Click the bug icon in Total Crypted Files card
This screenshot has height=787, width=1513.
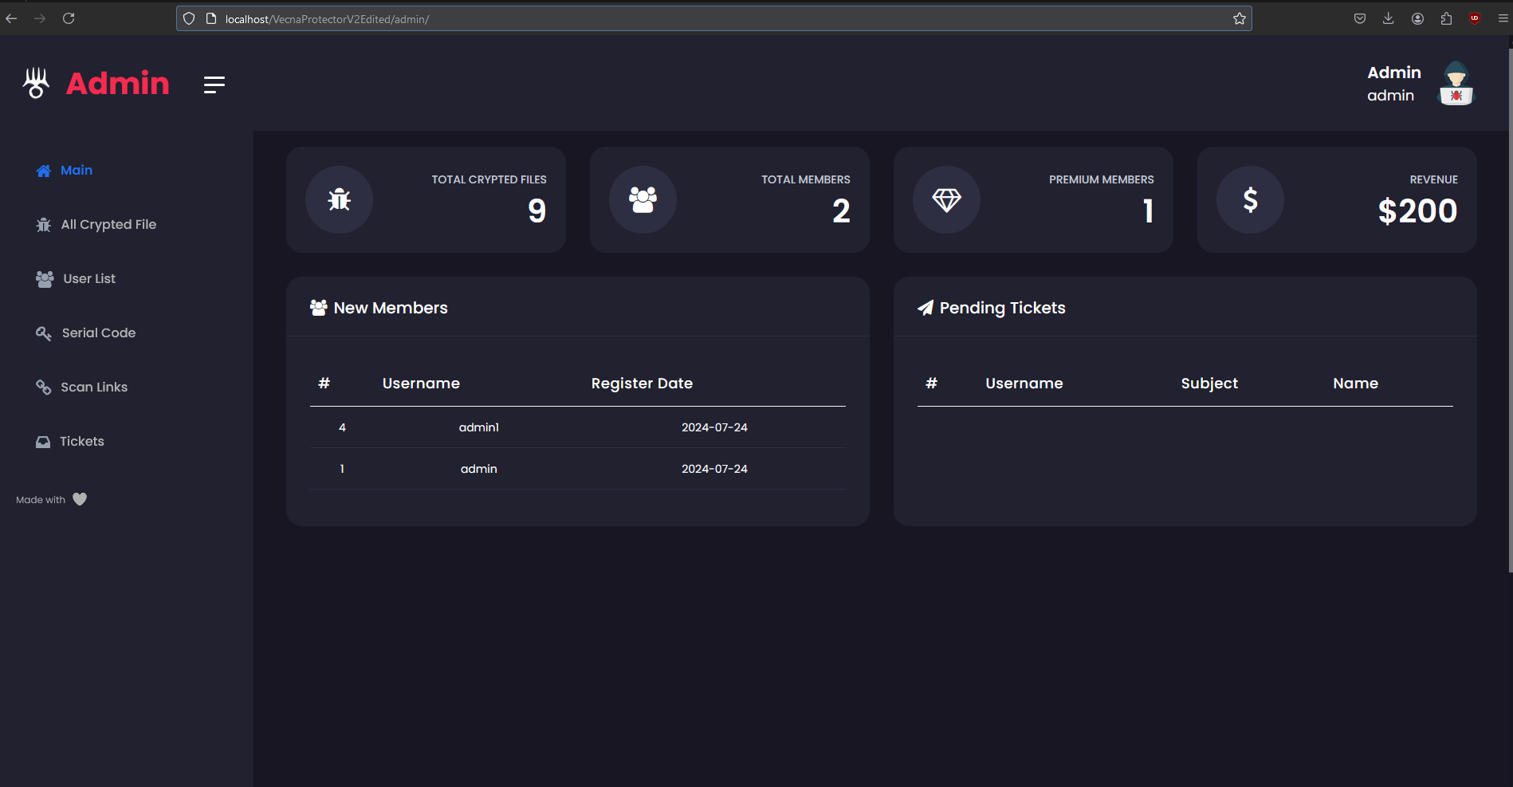[339, 199]
